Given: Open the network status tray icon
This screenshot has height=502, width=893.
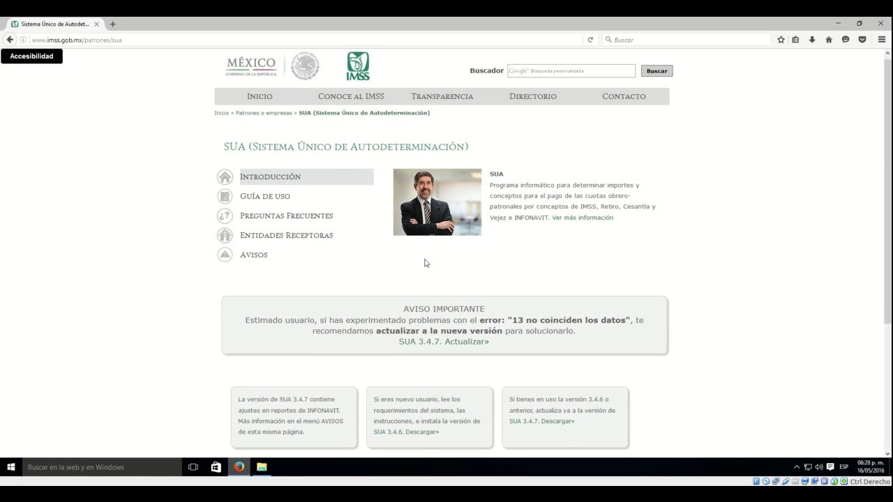Looking at the screenshot, I should pos(808,467).
